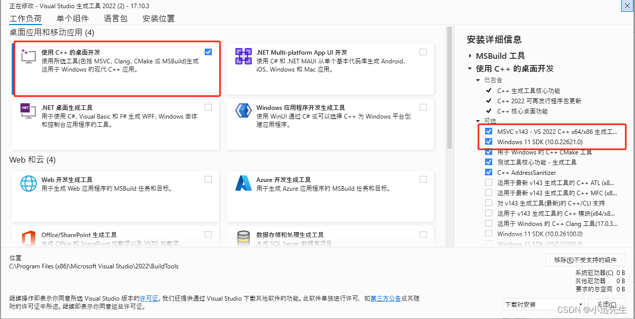Check the Windows 应用程序开发生成工具 checkbox
The image size is (635, 319).
pos(423,107)
